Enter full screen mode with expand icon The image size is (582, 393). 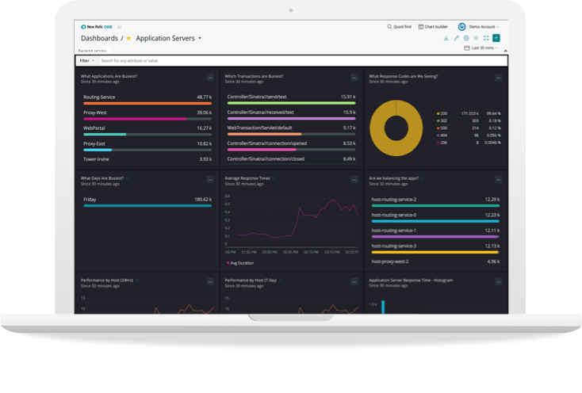click(486, 38)
